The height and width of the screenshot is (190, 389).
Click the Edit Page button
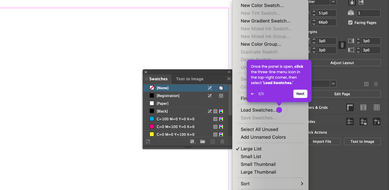342,94
